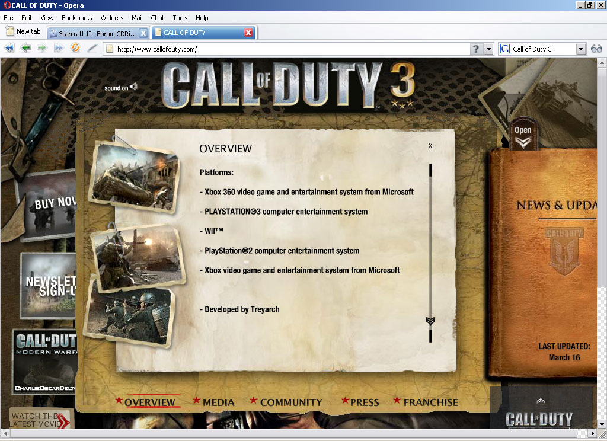Screen dimensions: 607x441
Task: Click the MEDIA link in the site navigation
Action: click(218, 402)
